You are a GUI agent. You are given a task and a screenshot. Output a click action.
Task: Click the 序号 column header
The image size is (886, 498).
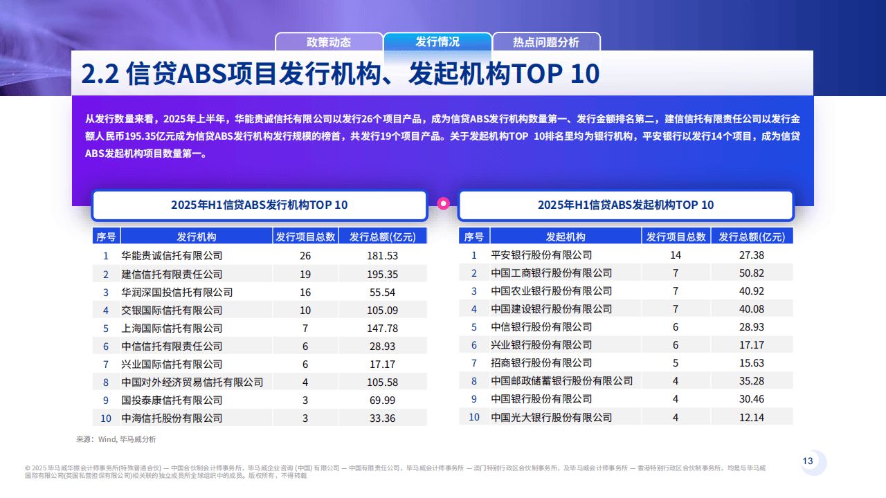click(x=106, y=235)
